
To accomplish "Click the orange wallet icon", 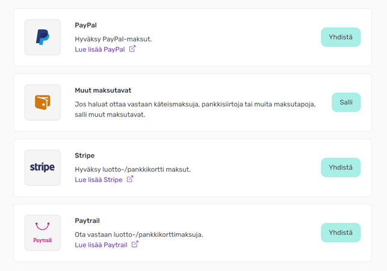I will [42, 103].
